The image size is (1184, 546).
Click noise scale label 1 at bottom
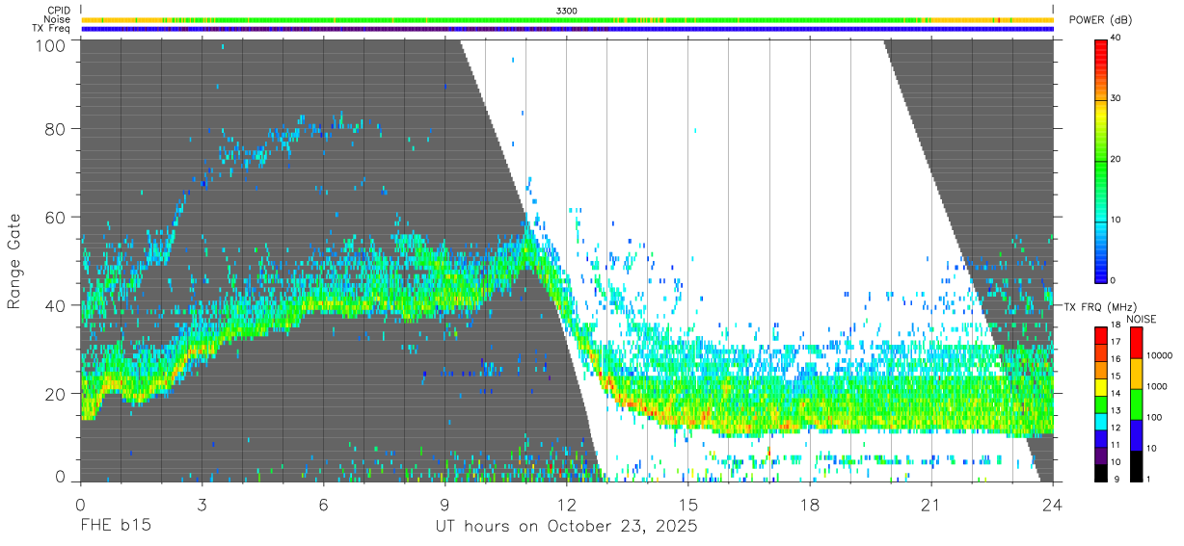(1148, 479)
